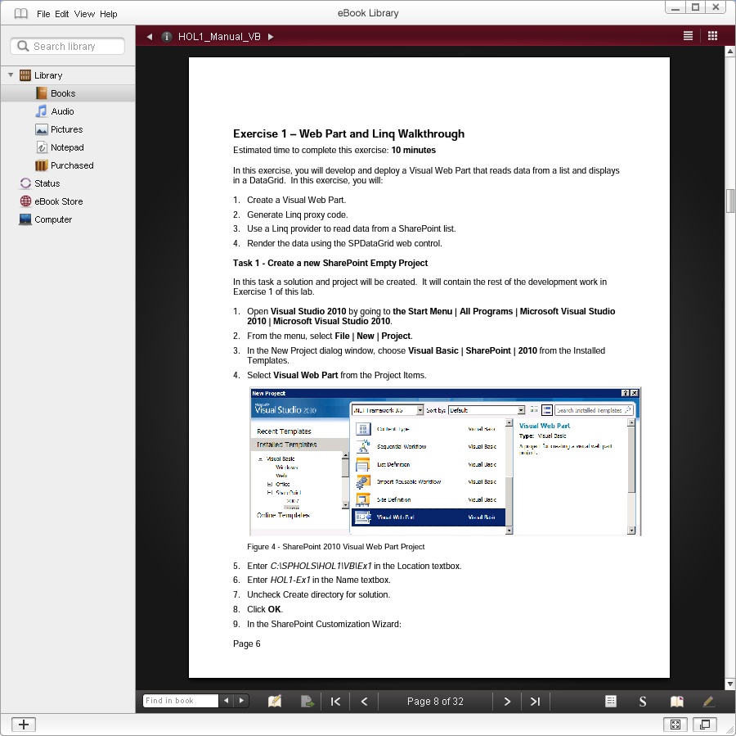Click the Find in book field
This screenshot has width=736, height=736.
(x=180, y=701)
